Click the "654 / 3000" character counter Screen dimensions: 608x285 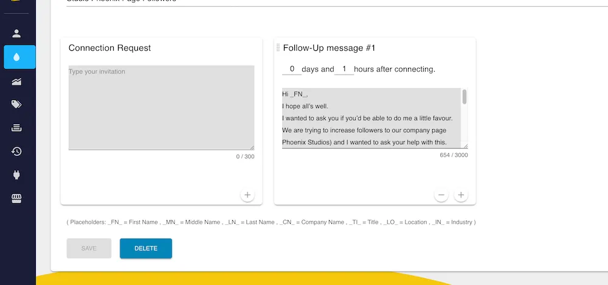[x=454, y=155]
